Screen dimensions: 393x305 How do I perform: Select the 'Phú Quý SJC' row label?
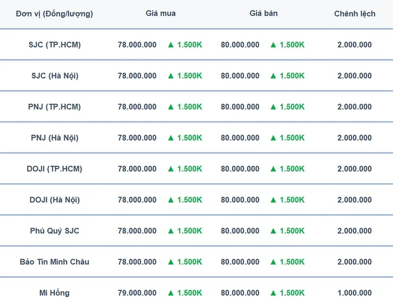click(55, 231)
